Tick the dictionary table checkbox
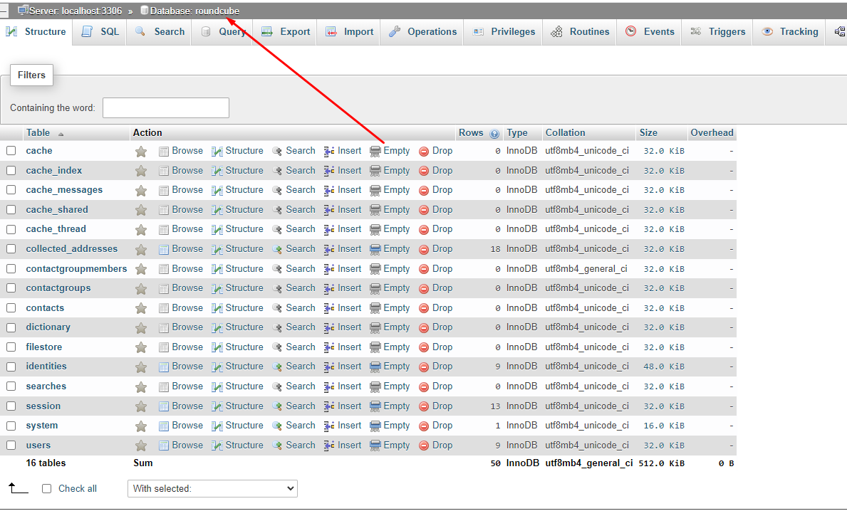Screen dimensions: 847x516 coord(11,327)
